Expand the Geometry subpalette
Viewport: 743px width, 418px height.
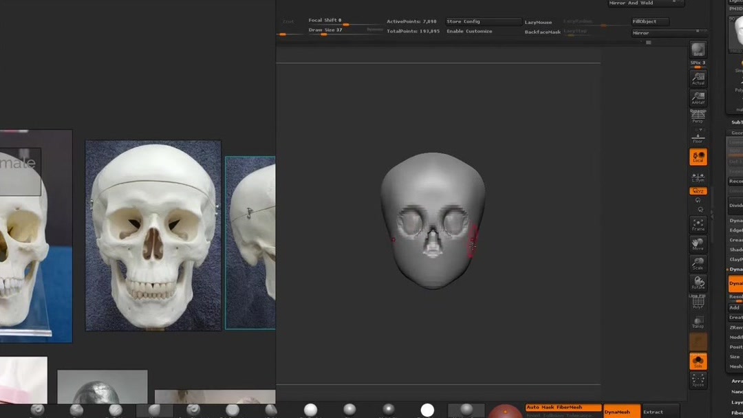[x=735, y=132]
